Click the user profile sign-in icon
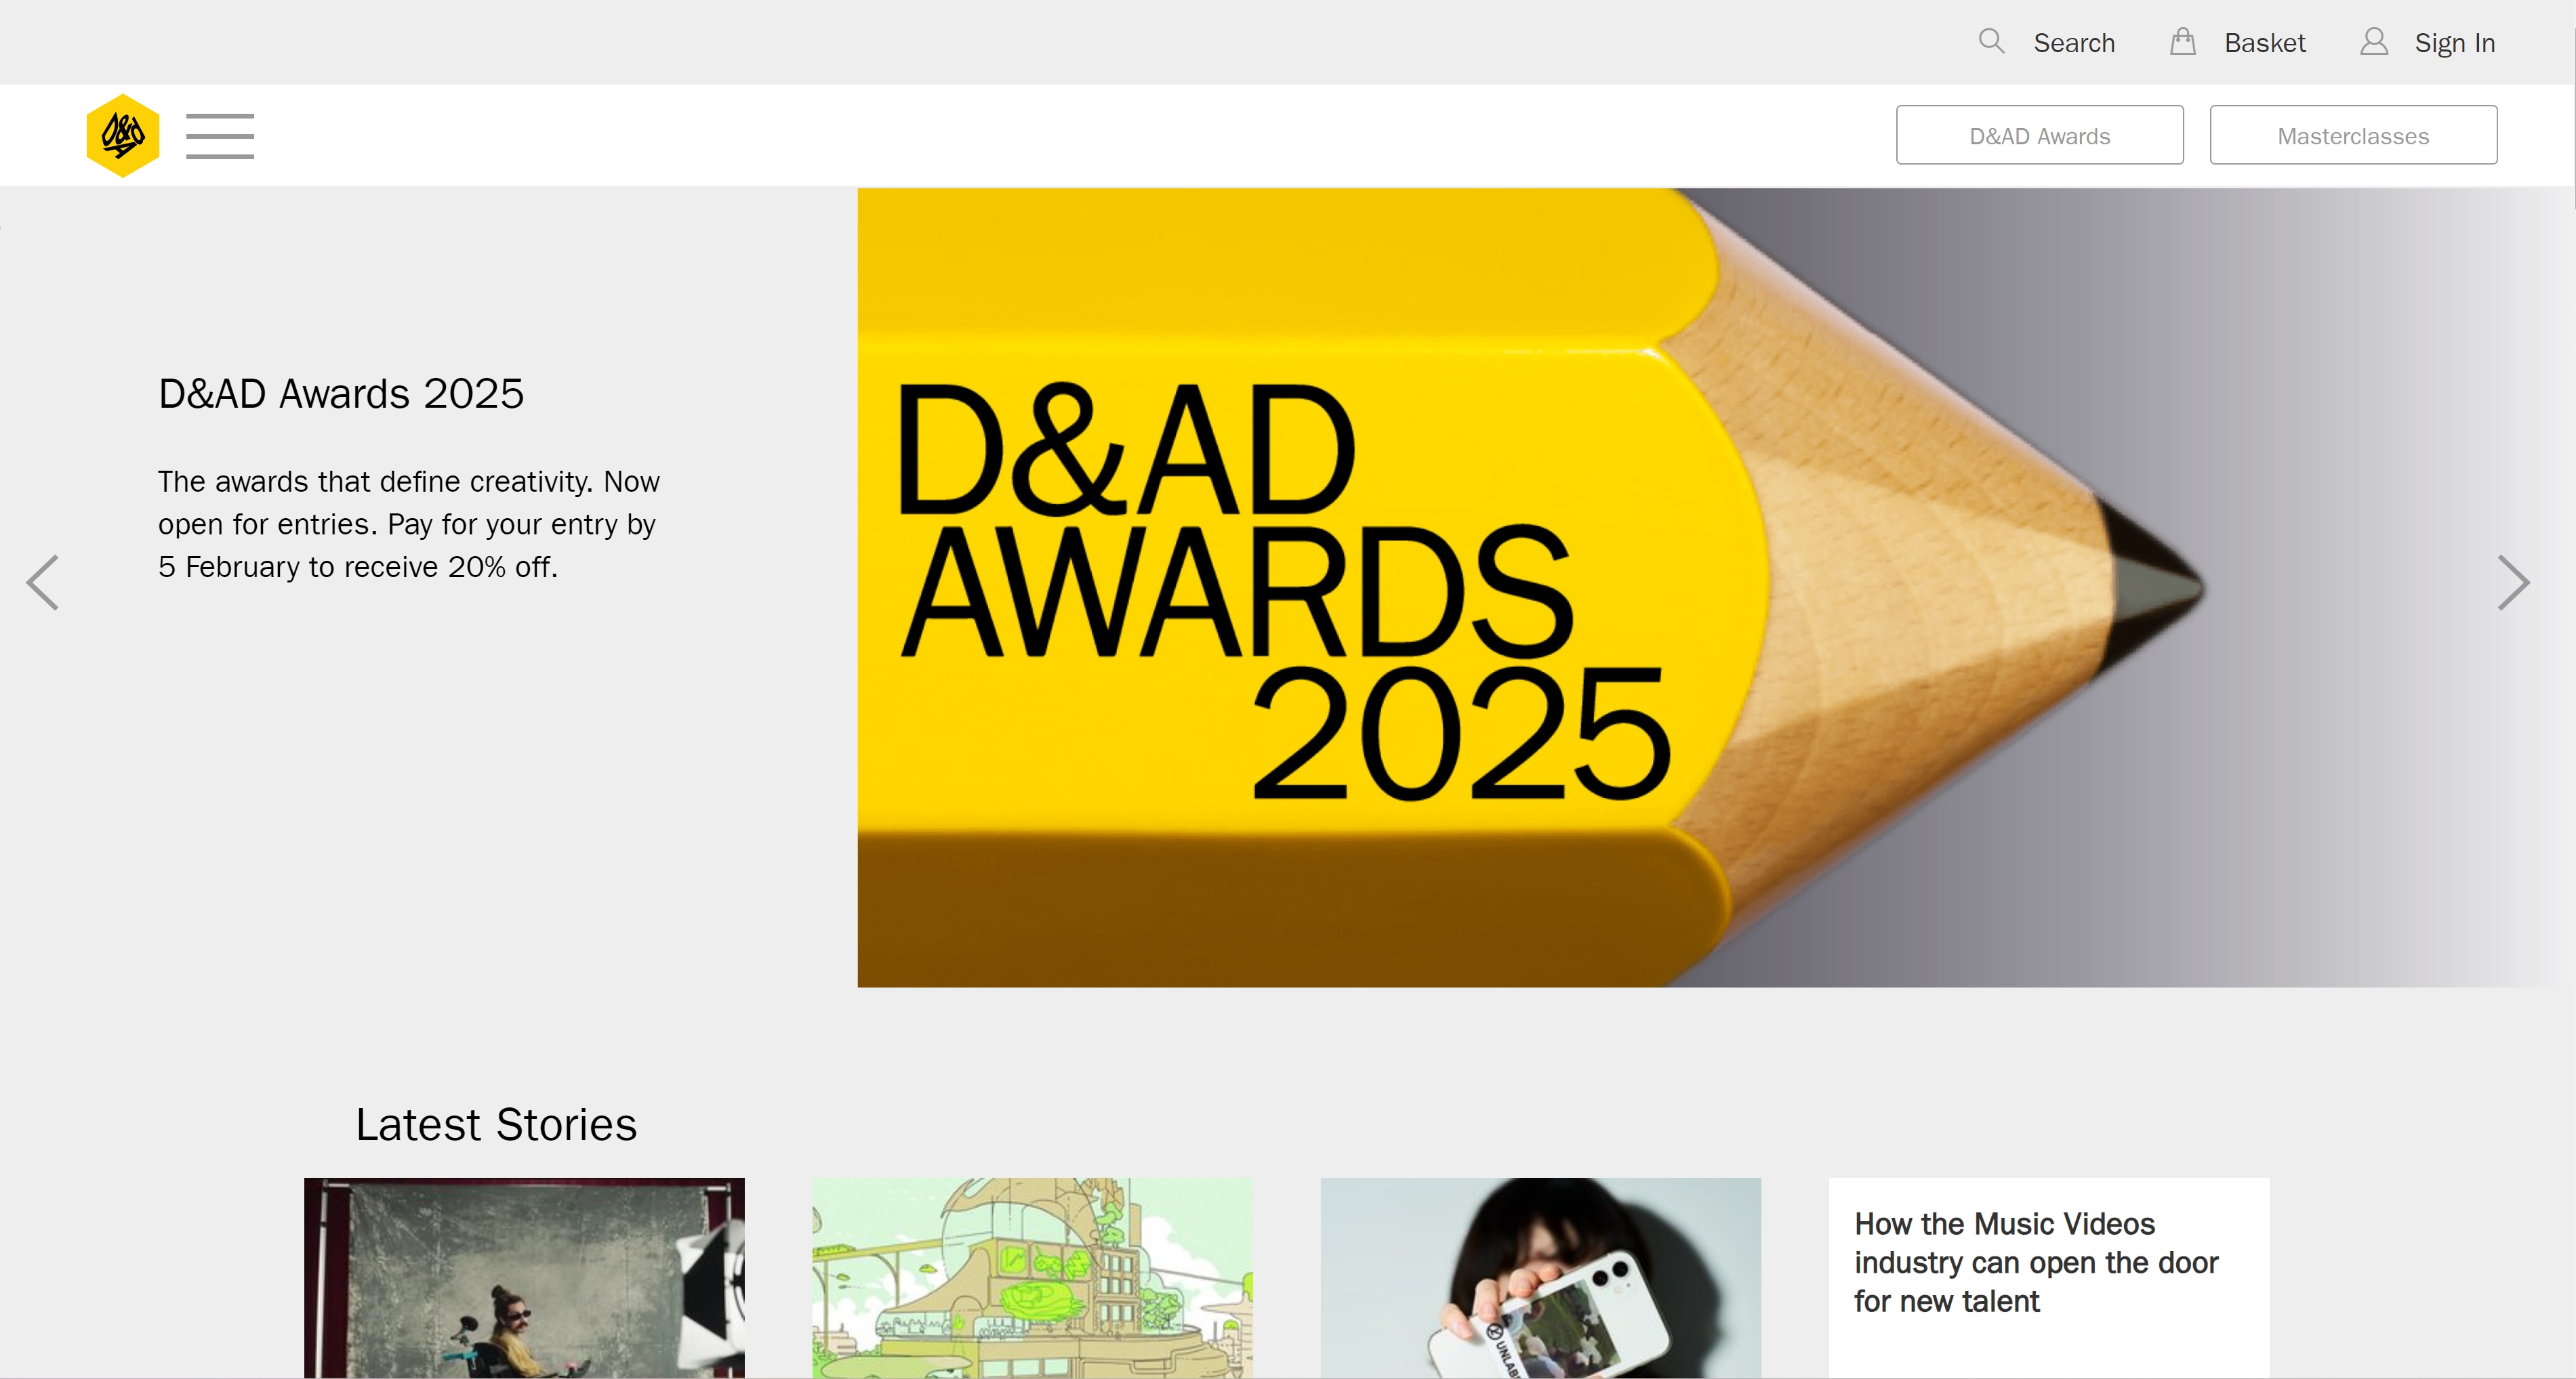 pyautogui.click(x=2374, y=42)
